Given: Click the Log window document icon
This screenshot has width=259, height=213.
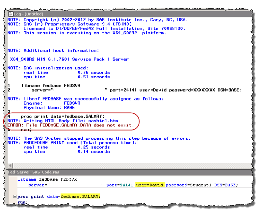Looking at the screenshot, I should coord(11,14).
